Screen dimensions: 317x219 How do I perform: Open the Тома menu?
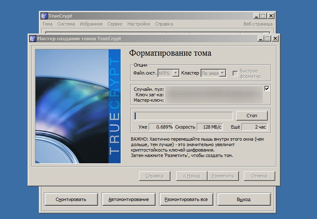[47, 24]
